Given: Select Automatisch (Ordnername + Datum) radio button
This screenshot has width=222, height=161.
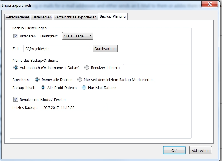Looking at the screenshot, I should pos(16,68).
